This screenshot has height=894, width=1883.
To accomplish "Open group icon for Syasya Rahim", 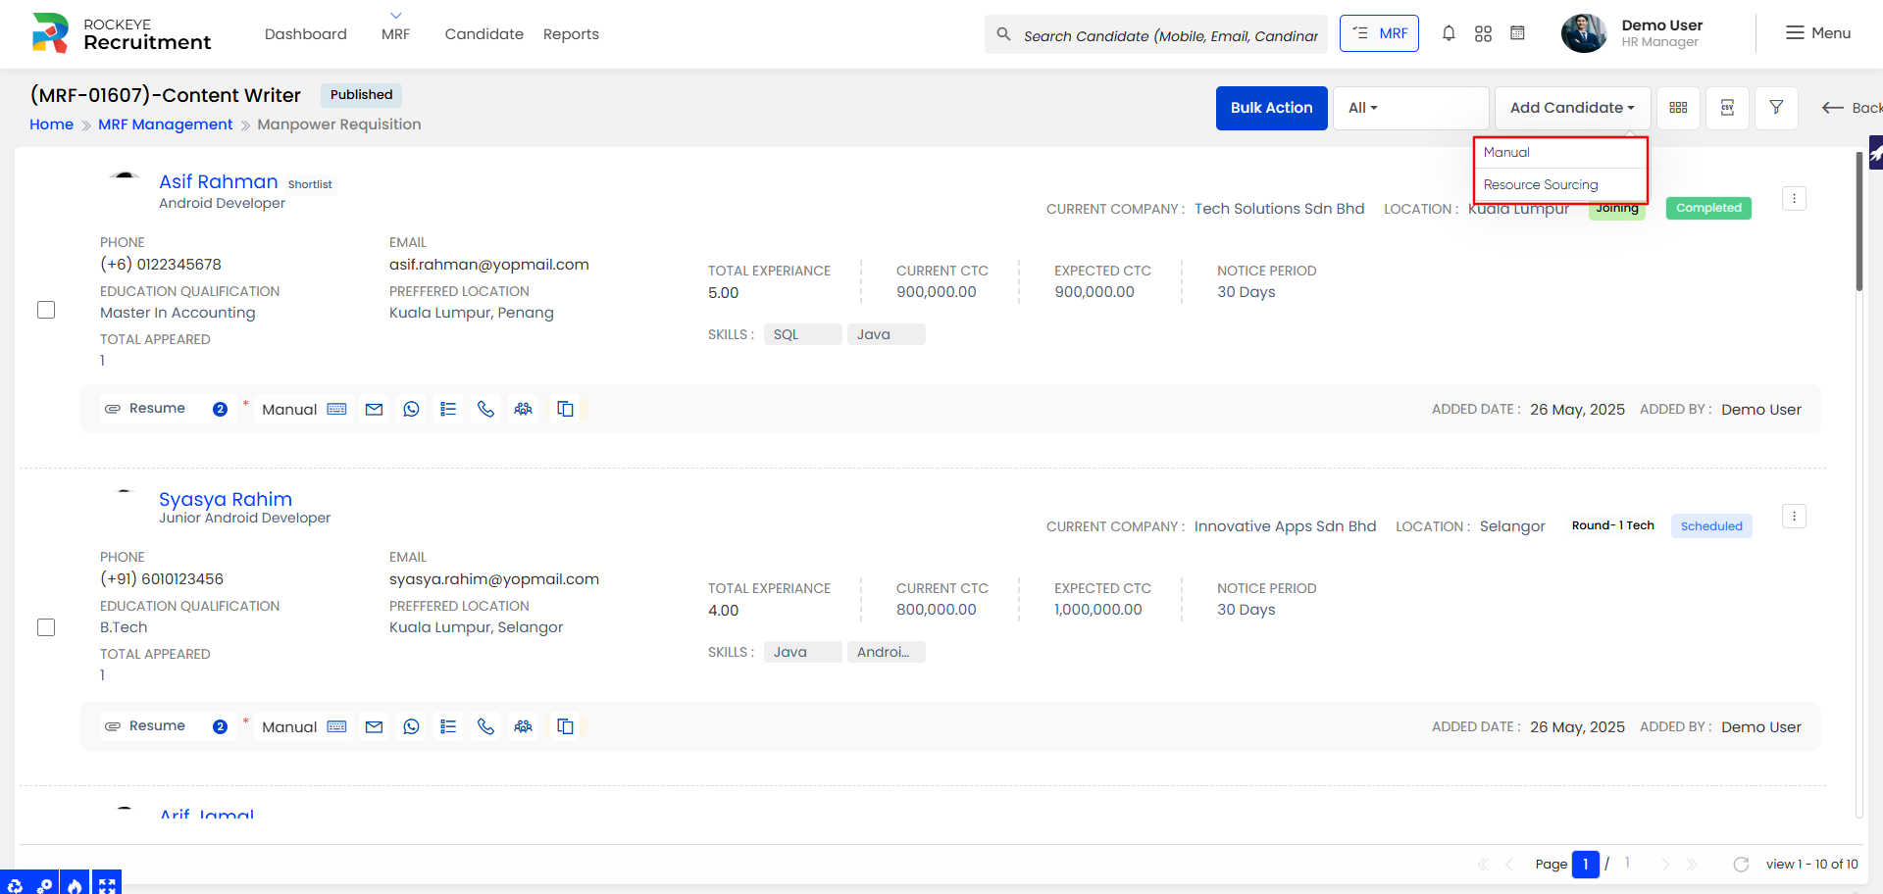I will point(523,726).
